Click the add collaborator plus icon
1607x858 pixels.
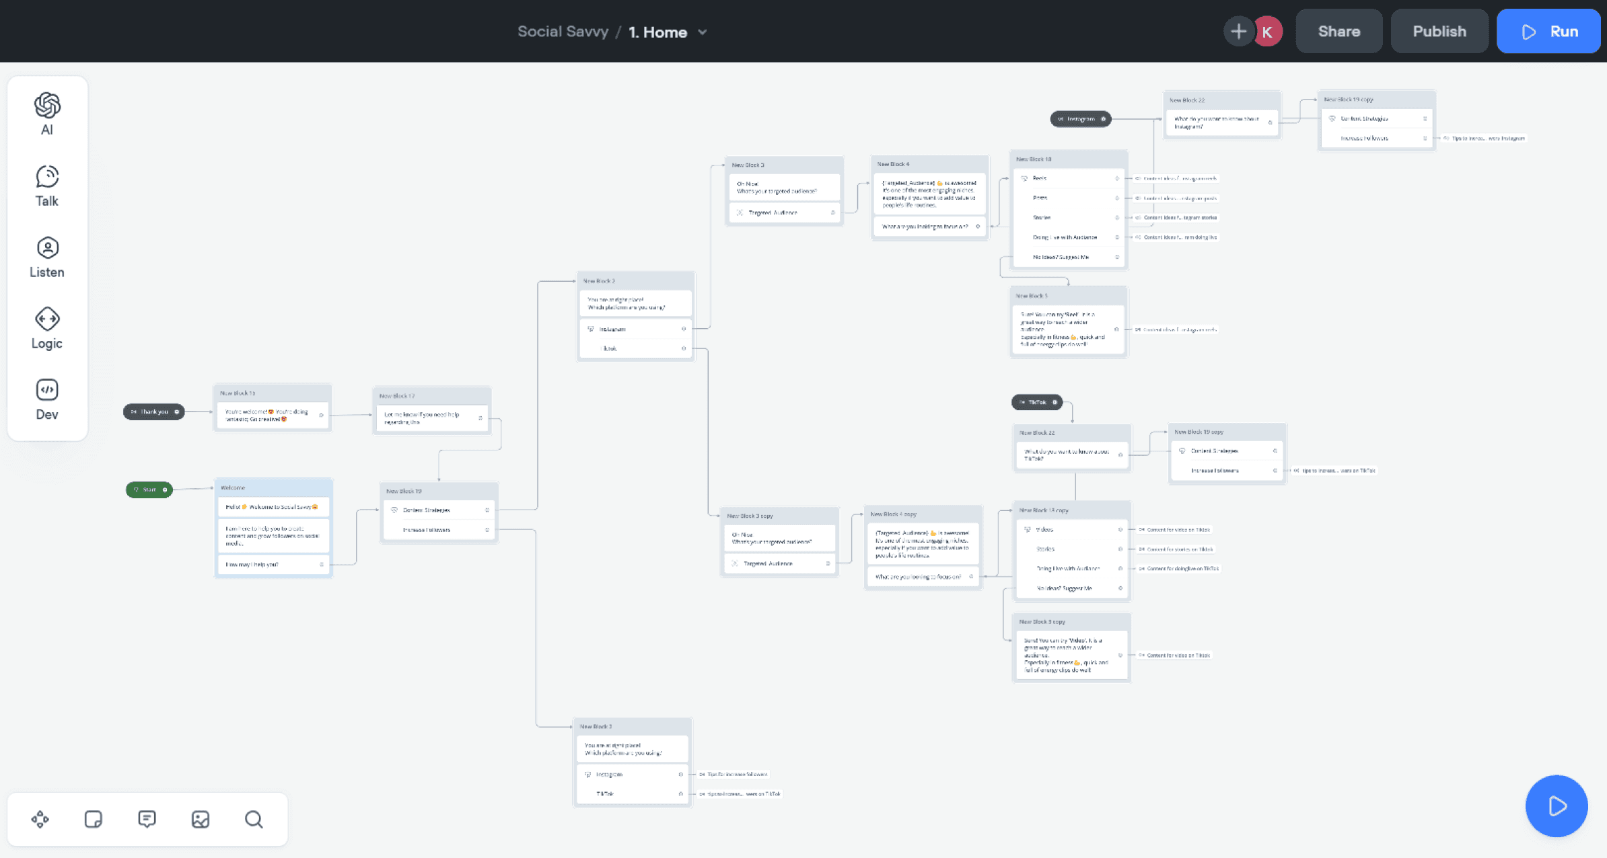(1238, 32)
